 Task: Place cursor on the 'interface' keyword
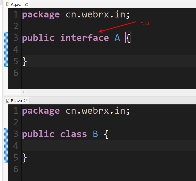pos(85,38)
